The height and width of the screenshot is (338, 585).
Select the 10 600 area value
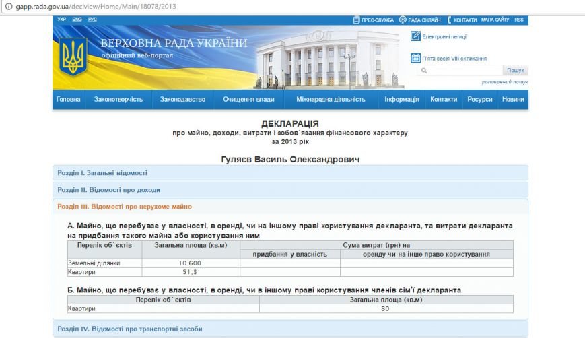(x=190, y=263)
